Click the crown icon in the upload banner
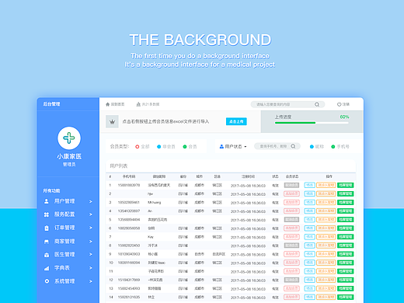The width and height of the screenshot is (404, 303). pos(112,121)
